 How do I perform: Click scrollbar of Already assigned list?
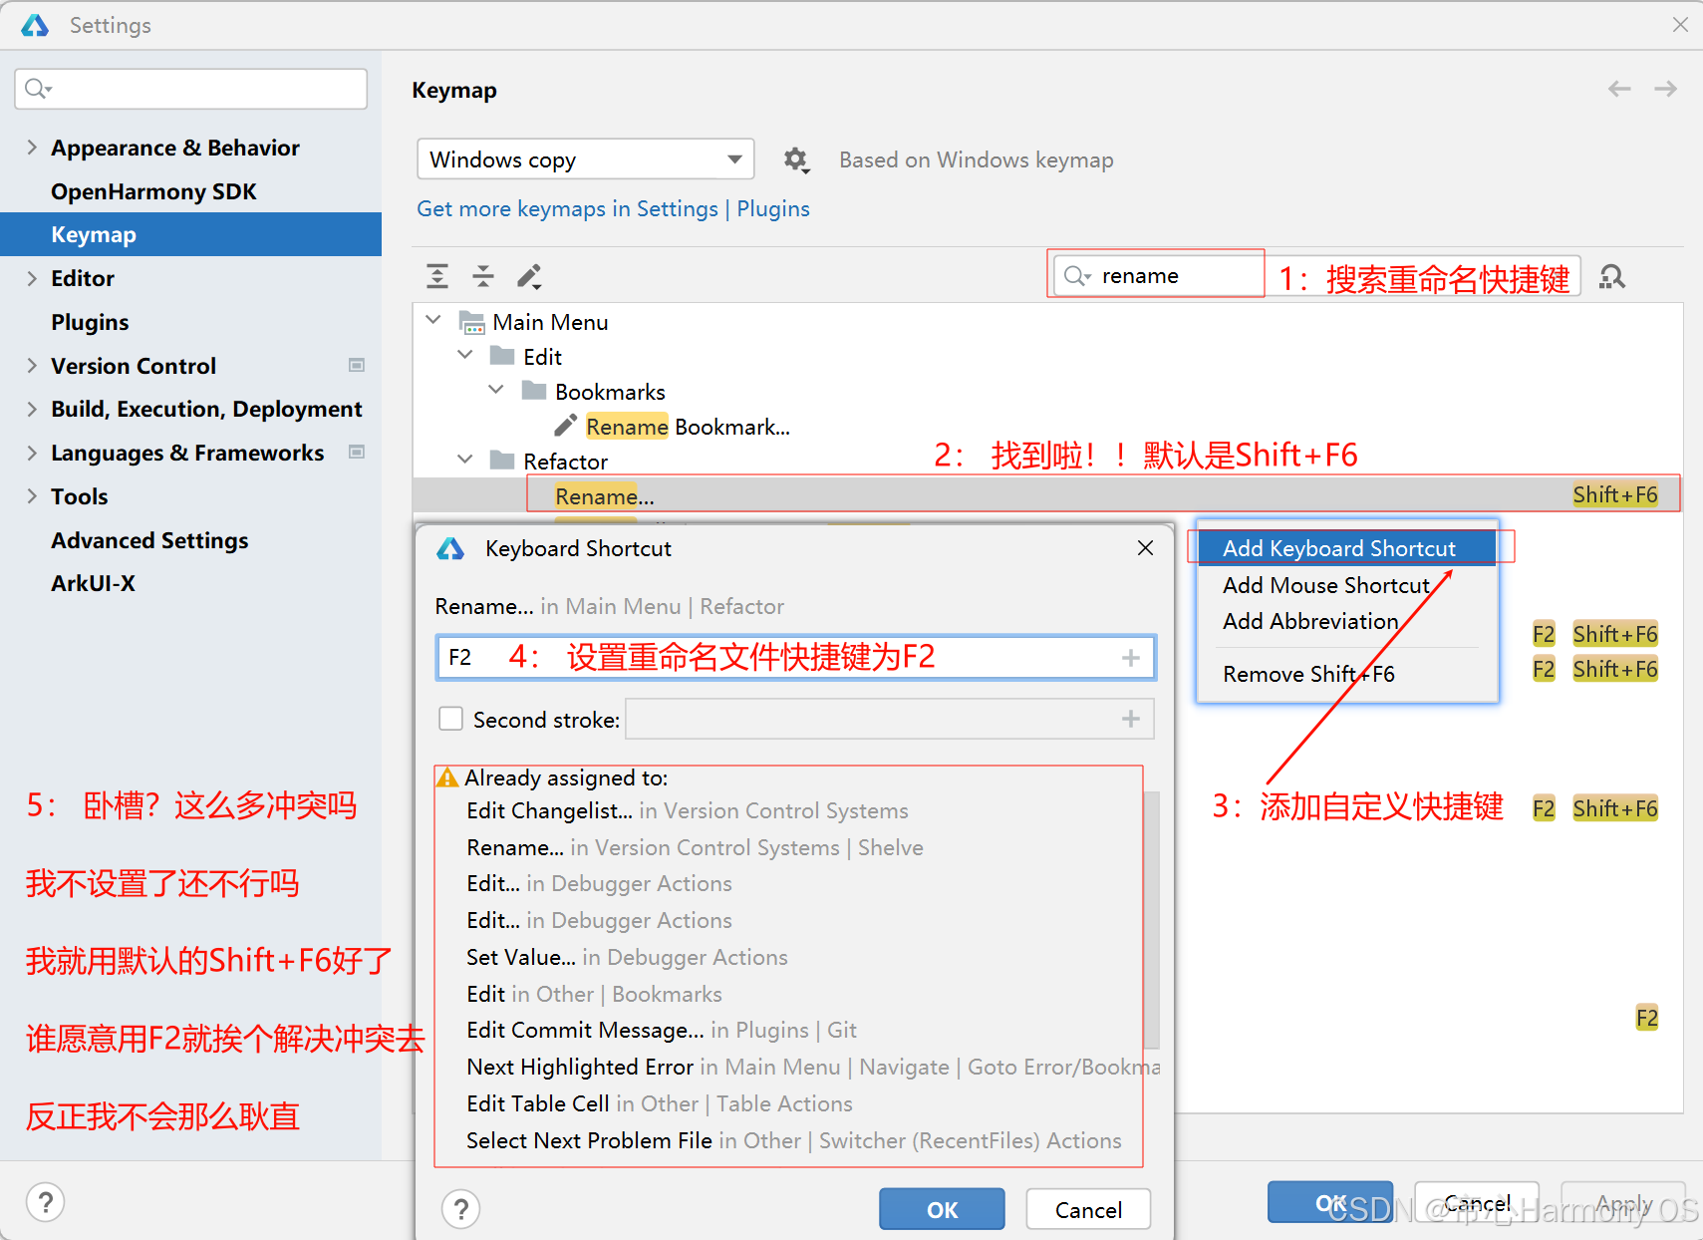click(1152, 919)
